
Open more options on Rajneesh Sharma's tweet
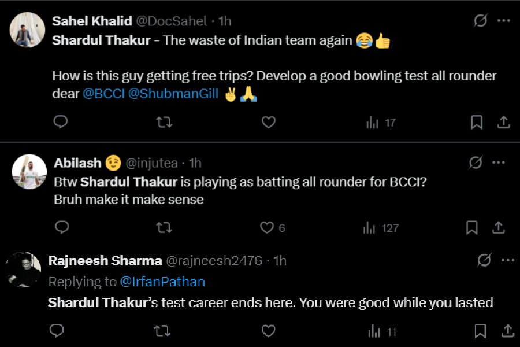pos(507,261)
